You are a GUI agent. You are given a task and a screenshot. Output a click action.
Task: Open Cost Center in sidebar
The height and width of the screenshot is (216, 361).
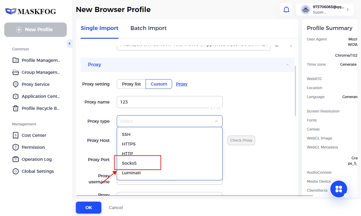(x=34, y=135)
